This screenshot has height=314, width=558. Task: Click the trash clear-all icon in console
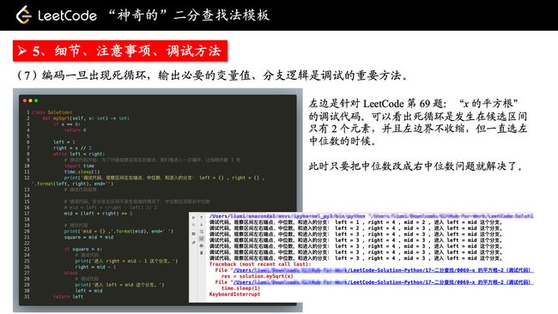(x=202, y=252)
